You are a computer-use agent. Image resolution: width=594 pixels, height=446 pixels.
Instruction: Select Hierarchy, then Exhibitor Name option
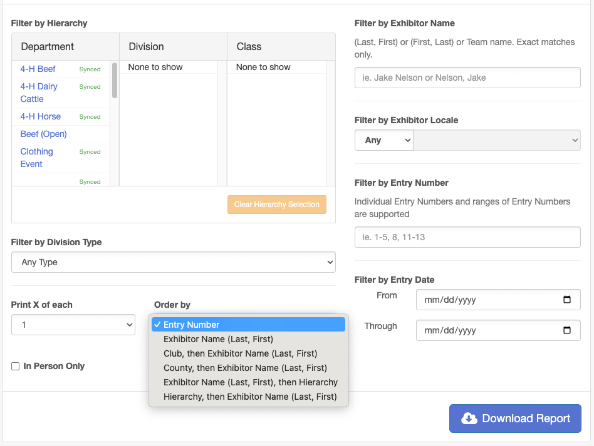250,397
